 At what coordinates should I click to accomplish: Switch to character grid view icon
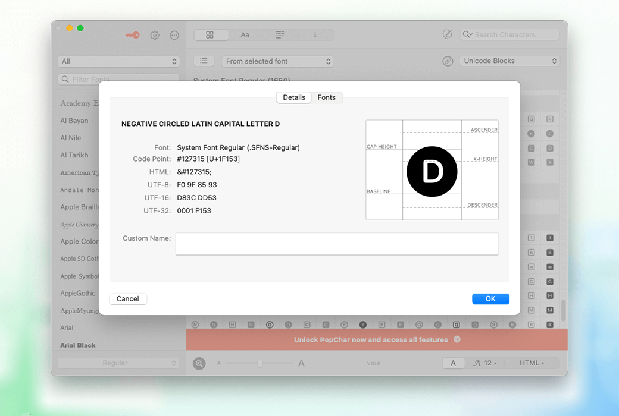coord(210,35)
